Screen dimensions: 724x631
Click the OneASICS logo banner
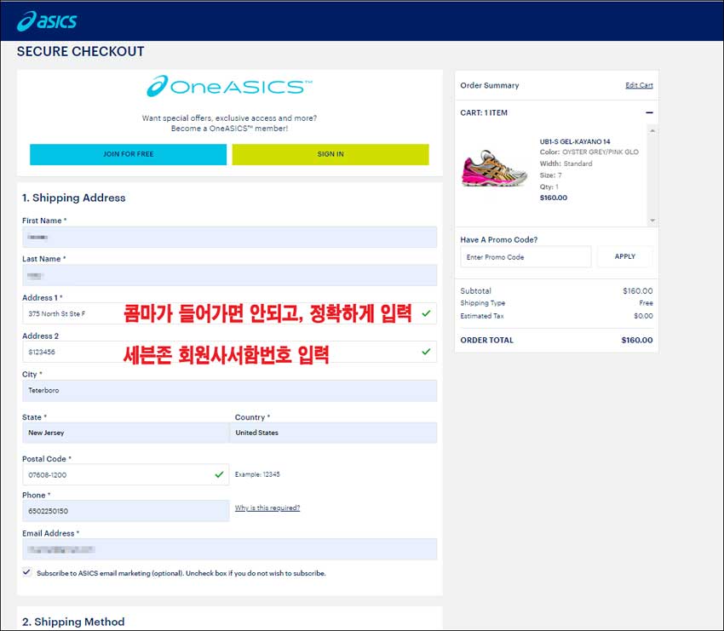coord(229,86)
